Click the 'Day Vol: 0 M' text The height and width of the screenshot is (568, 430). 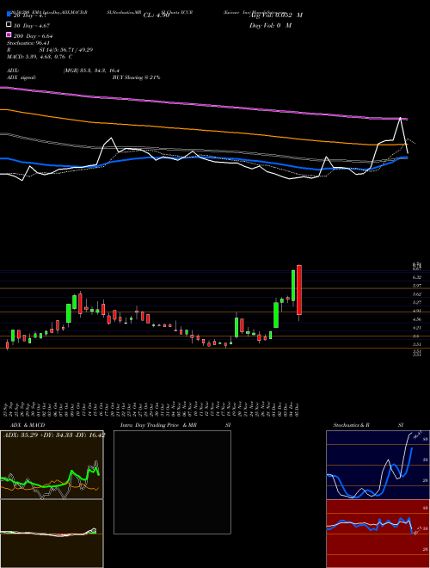pyautogui.click(x=270, y=25)
